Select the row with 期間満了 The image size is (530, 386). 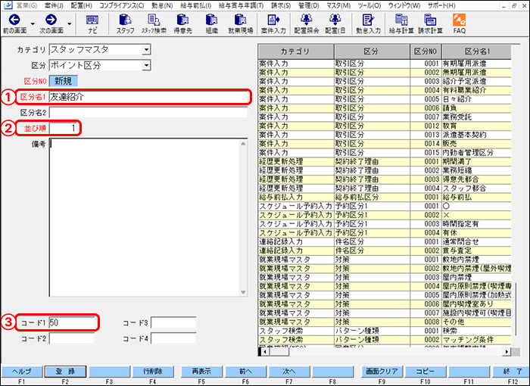click(x=385, y=161)
